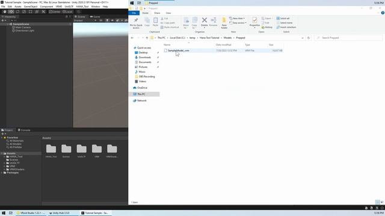This screenshot has width=385, height=216.
Task: Open the Component menu in Unity
Action: point(46,7)
